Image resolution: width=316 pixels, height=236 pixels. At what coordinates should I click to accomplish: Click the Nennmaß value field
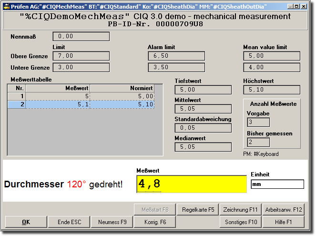coord(81,36)
